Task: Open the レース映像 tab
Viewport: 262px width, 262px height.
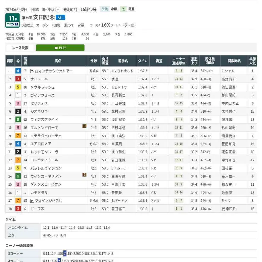Action: point(20,48)
